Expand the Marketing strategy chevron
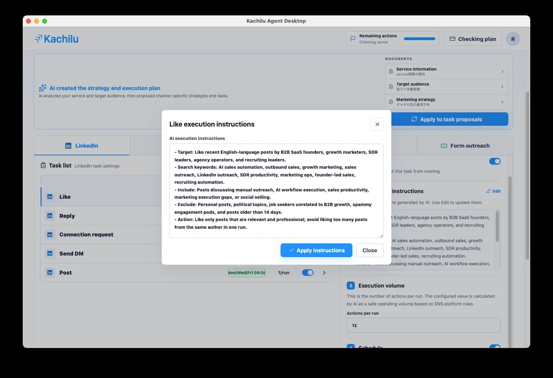This screenshot has height=378, width=553. tap(502, 102)
